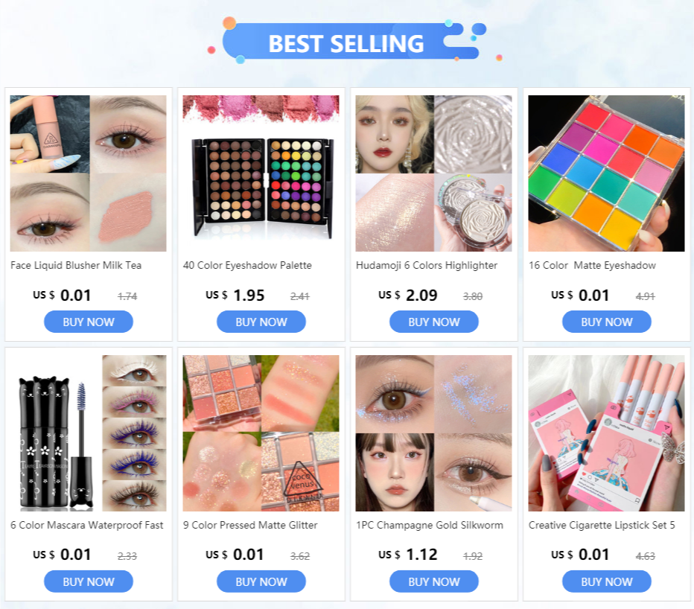Open the 16 Color Matte Eyeshadow image

pyautogui.click(x=606, y=173)
